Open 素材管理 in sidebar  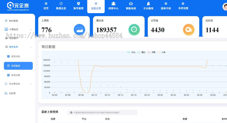coord(13,21)
